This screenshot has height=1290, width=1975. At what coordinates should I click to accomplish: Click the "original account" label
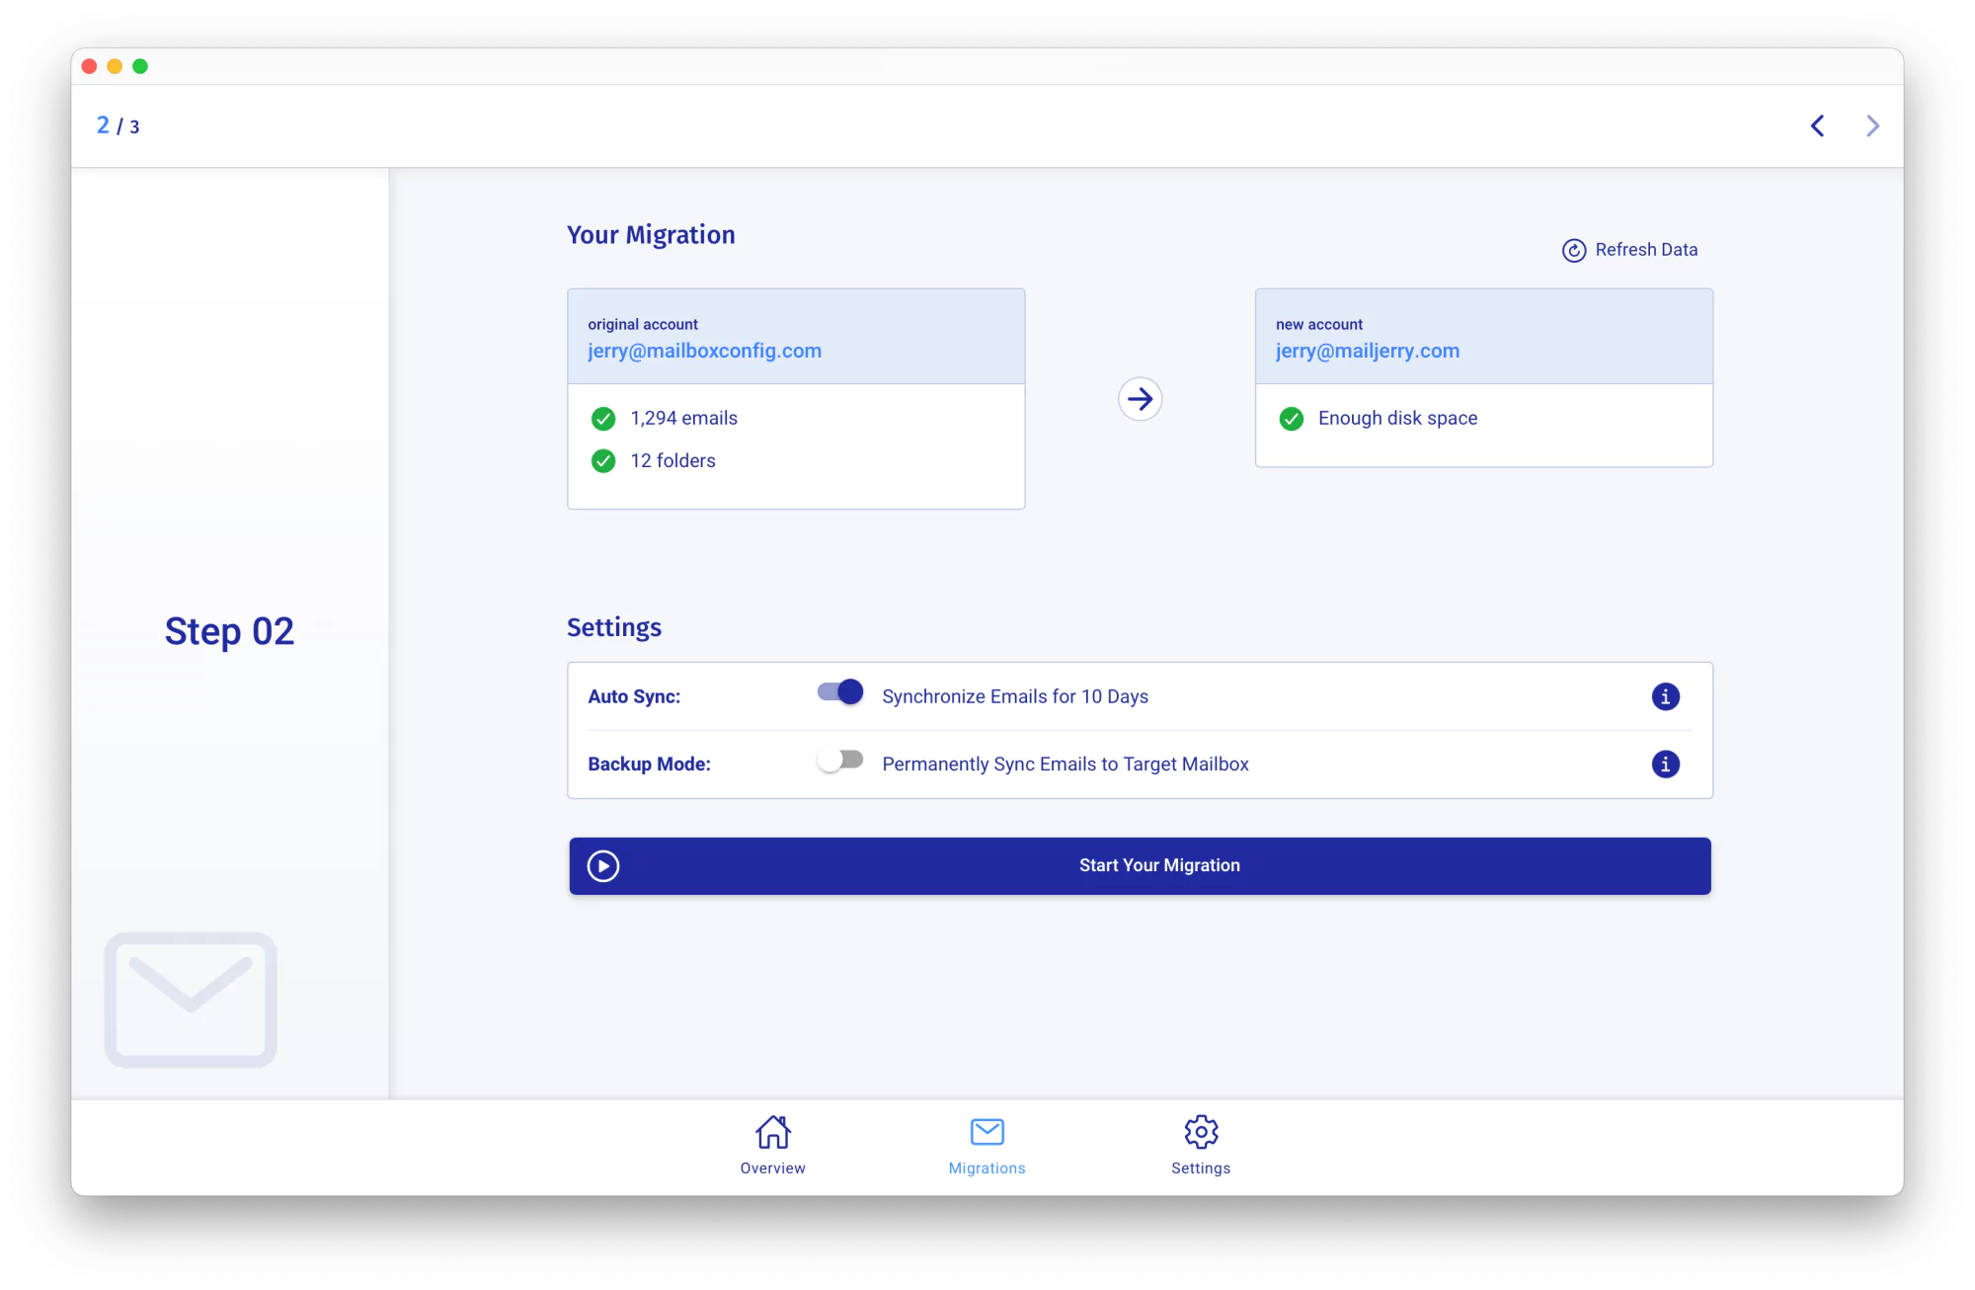(x=643, y=325)
